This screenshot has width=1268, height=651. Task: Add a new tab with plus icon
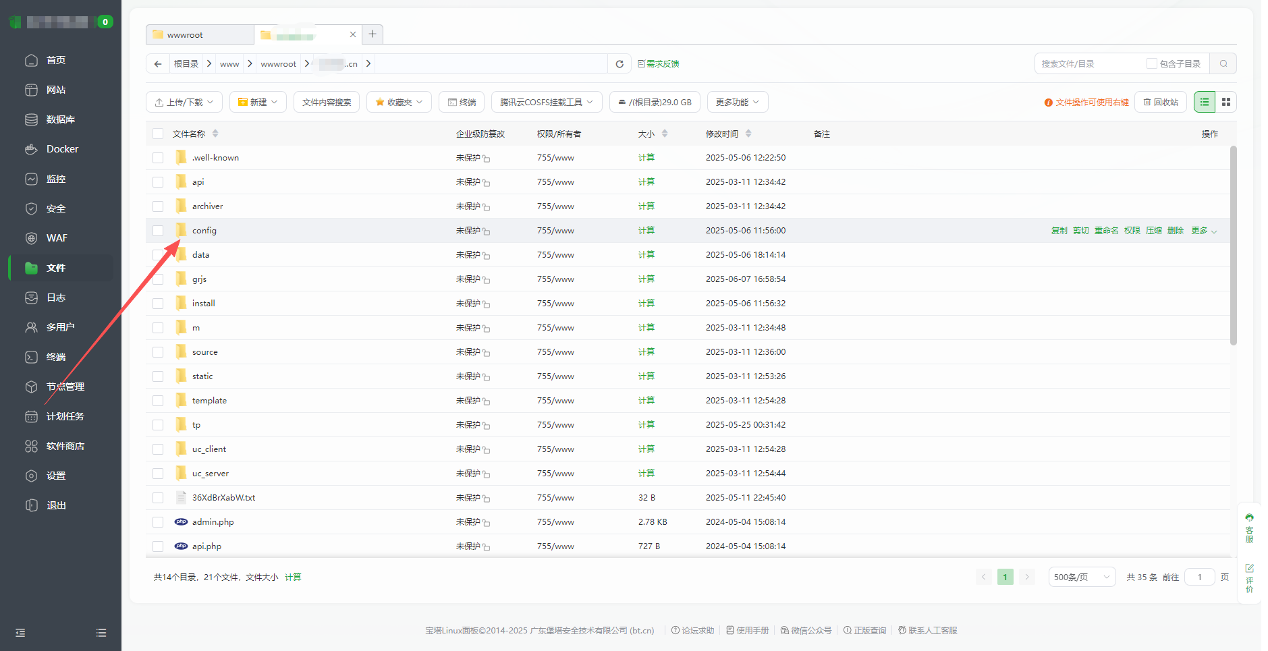373,34
